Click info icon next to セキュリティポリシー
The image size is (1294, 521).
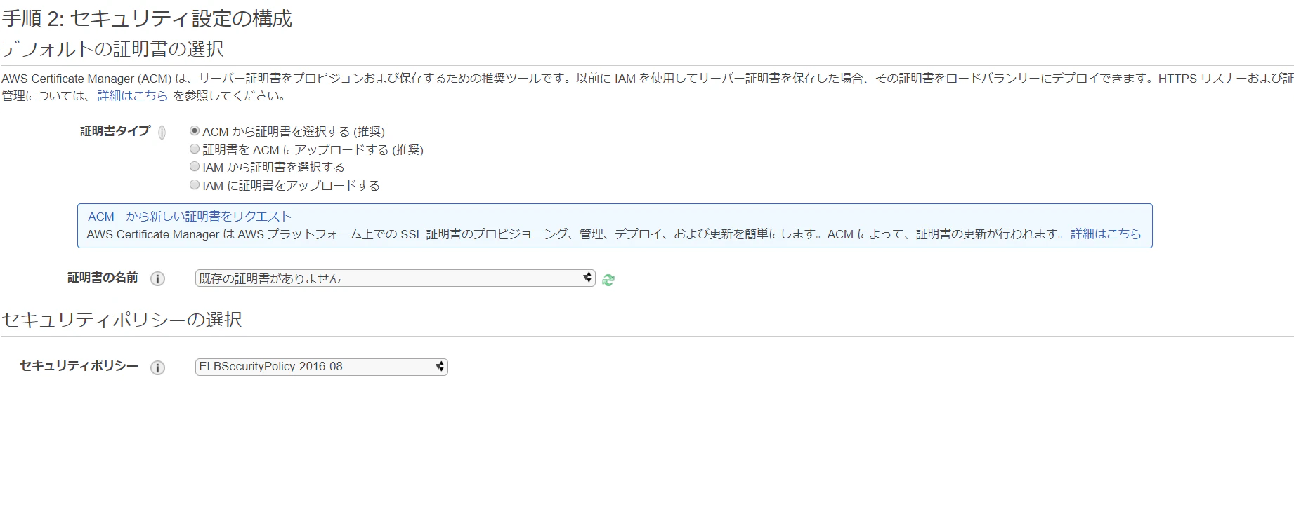(x=158, y=367)
